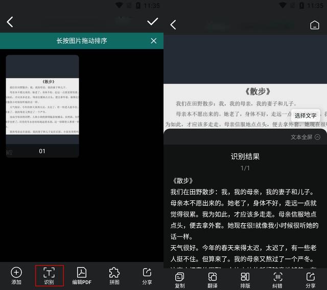
Task: Dismiss the 长按图片拖动排序 banner
Action: tap(154, 41)
